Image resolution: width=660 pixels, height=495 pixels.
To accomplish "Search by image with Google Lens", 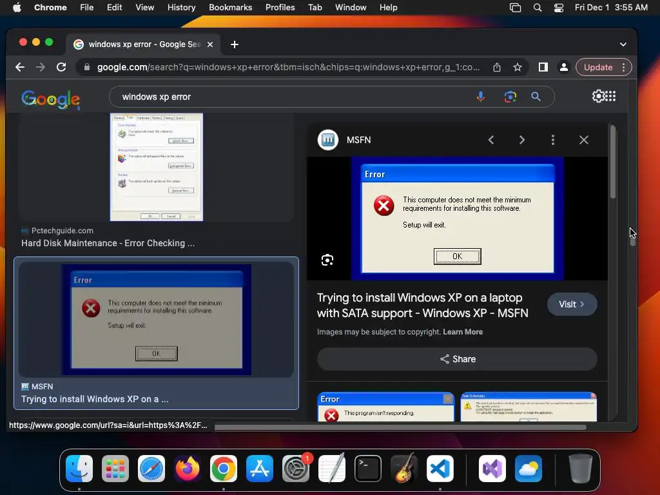I will click(510, 97).
